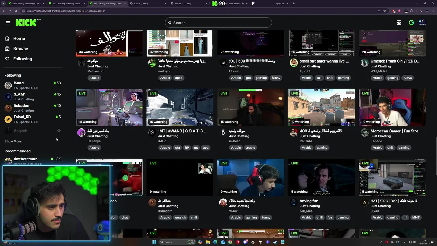
Task: Click imDello channel avatar
Action: pyautogui.click(x=223, y=133)
